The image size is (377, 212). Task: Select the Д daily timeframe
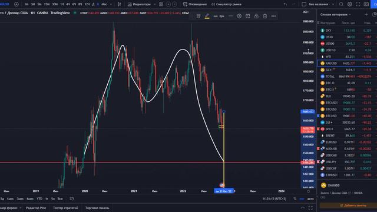(x=93, y=4)
